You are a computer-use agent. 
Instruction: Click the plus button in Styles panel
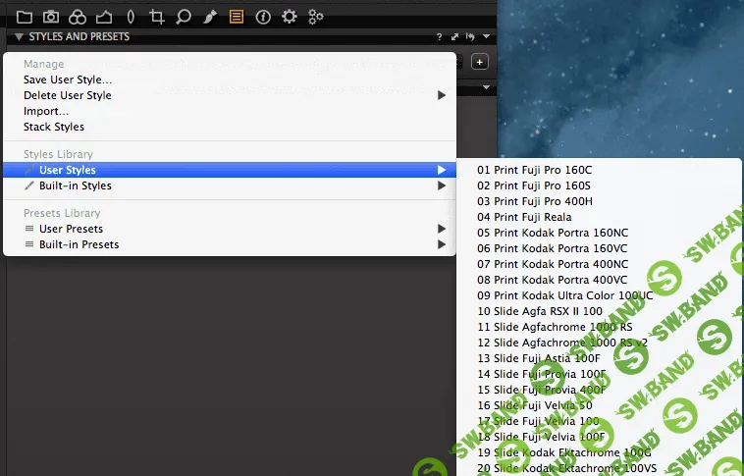point(479,62)
